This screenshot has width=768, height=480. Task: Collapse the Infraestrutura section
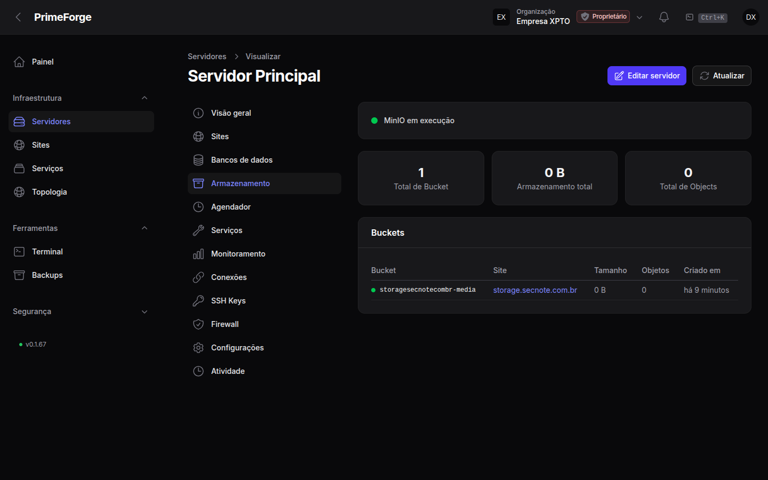coord(145,98)
